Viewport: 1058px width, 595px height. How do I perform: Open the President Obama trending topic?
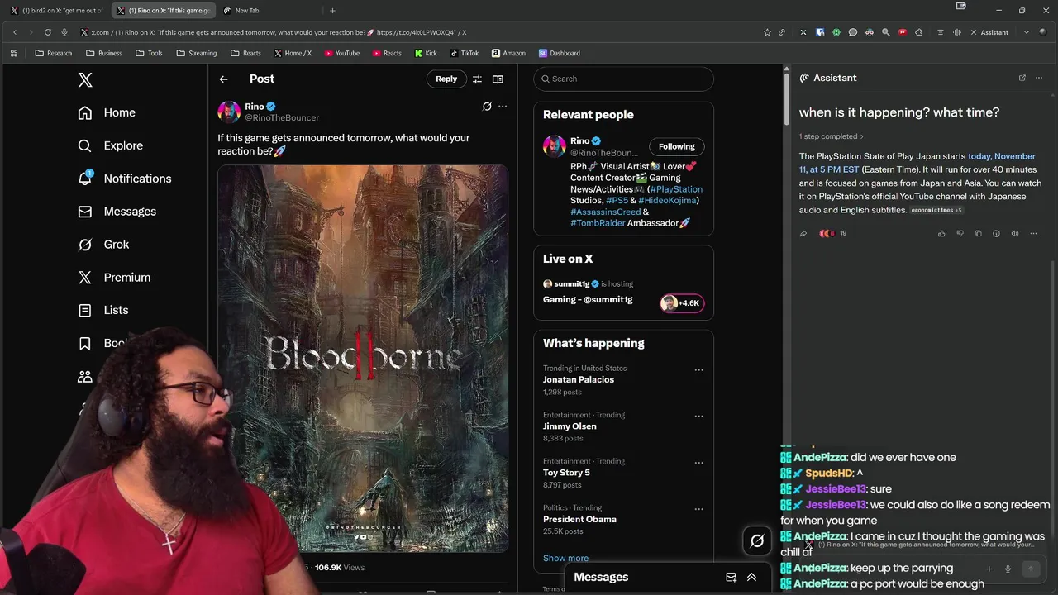(579, 519)
